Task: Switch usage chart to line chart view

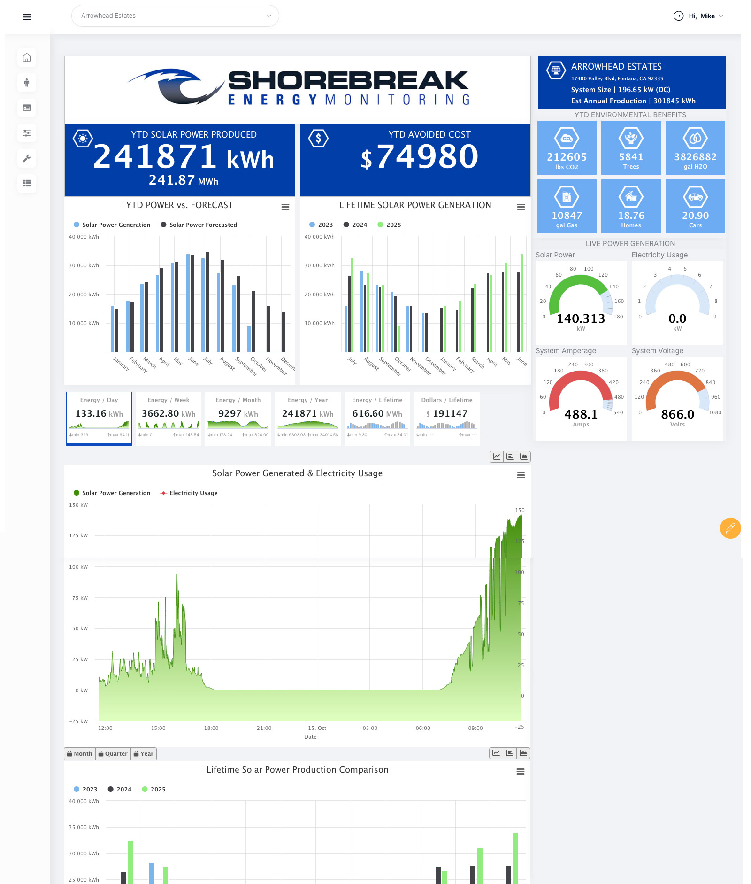Action: point(497,457)
